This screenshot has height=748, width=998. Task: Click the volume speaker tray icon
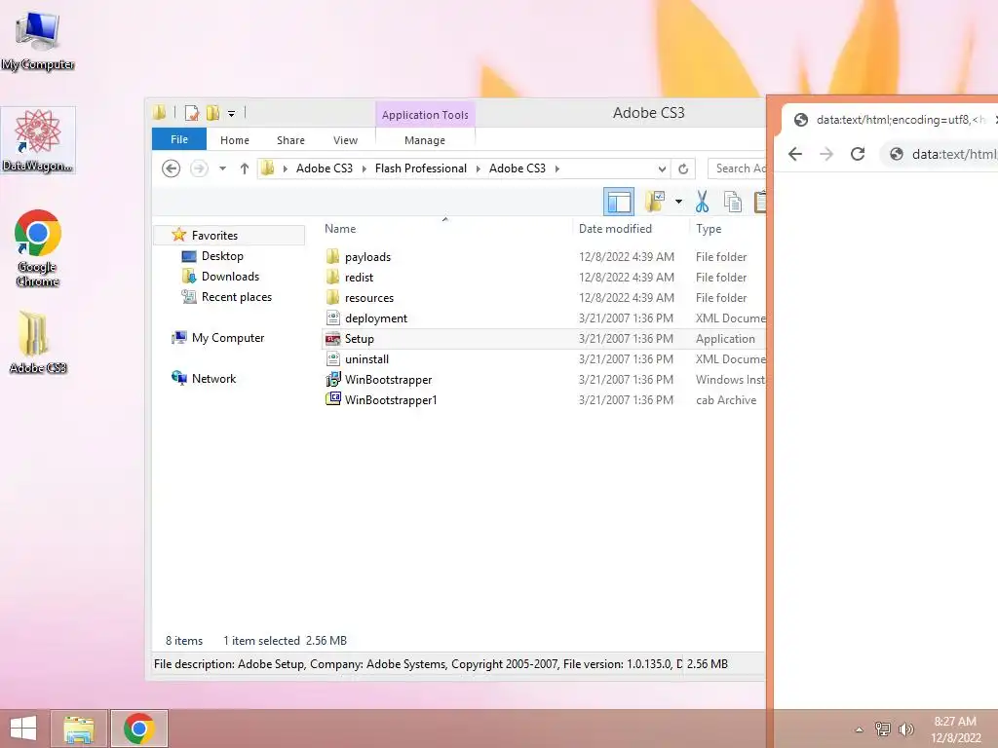905,729
